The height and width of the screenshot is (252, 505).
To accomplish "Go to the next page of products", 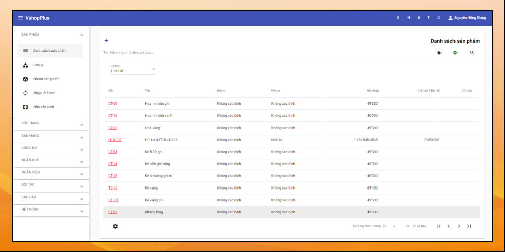I will tap(459, 226).
